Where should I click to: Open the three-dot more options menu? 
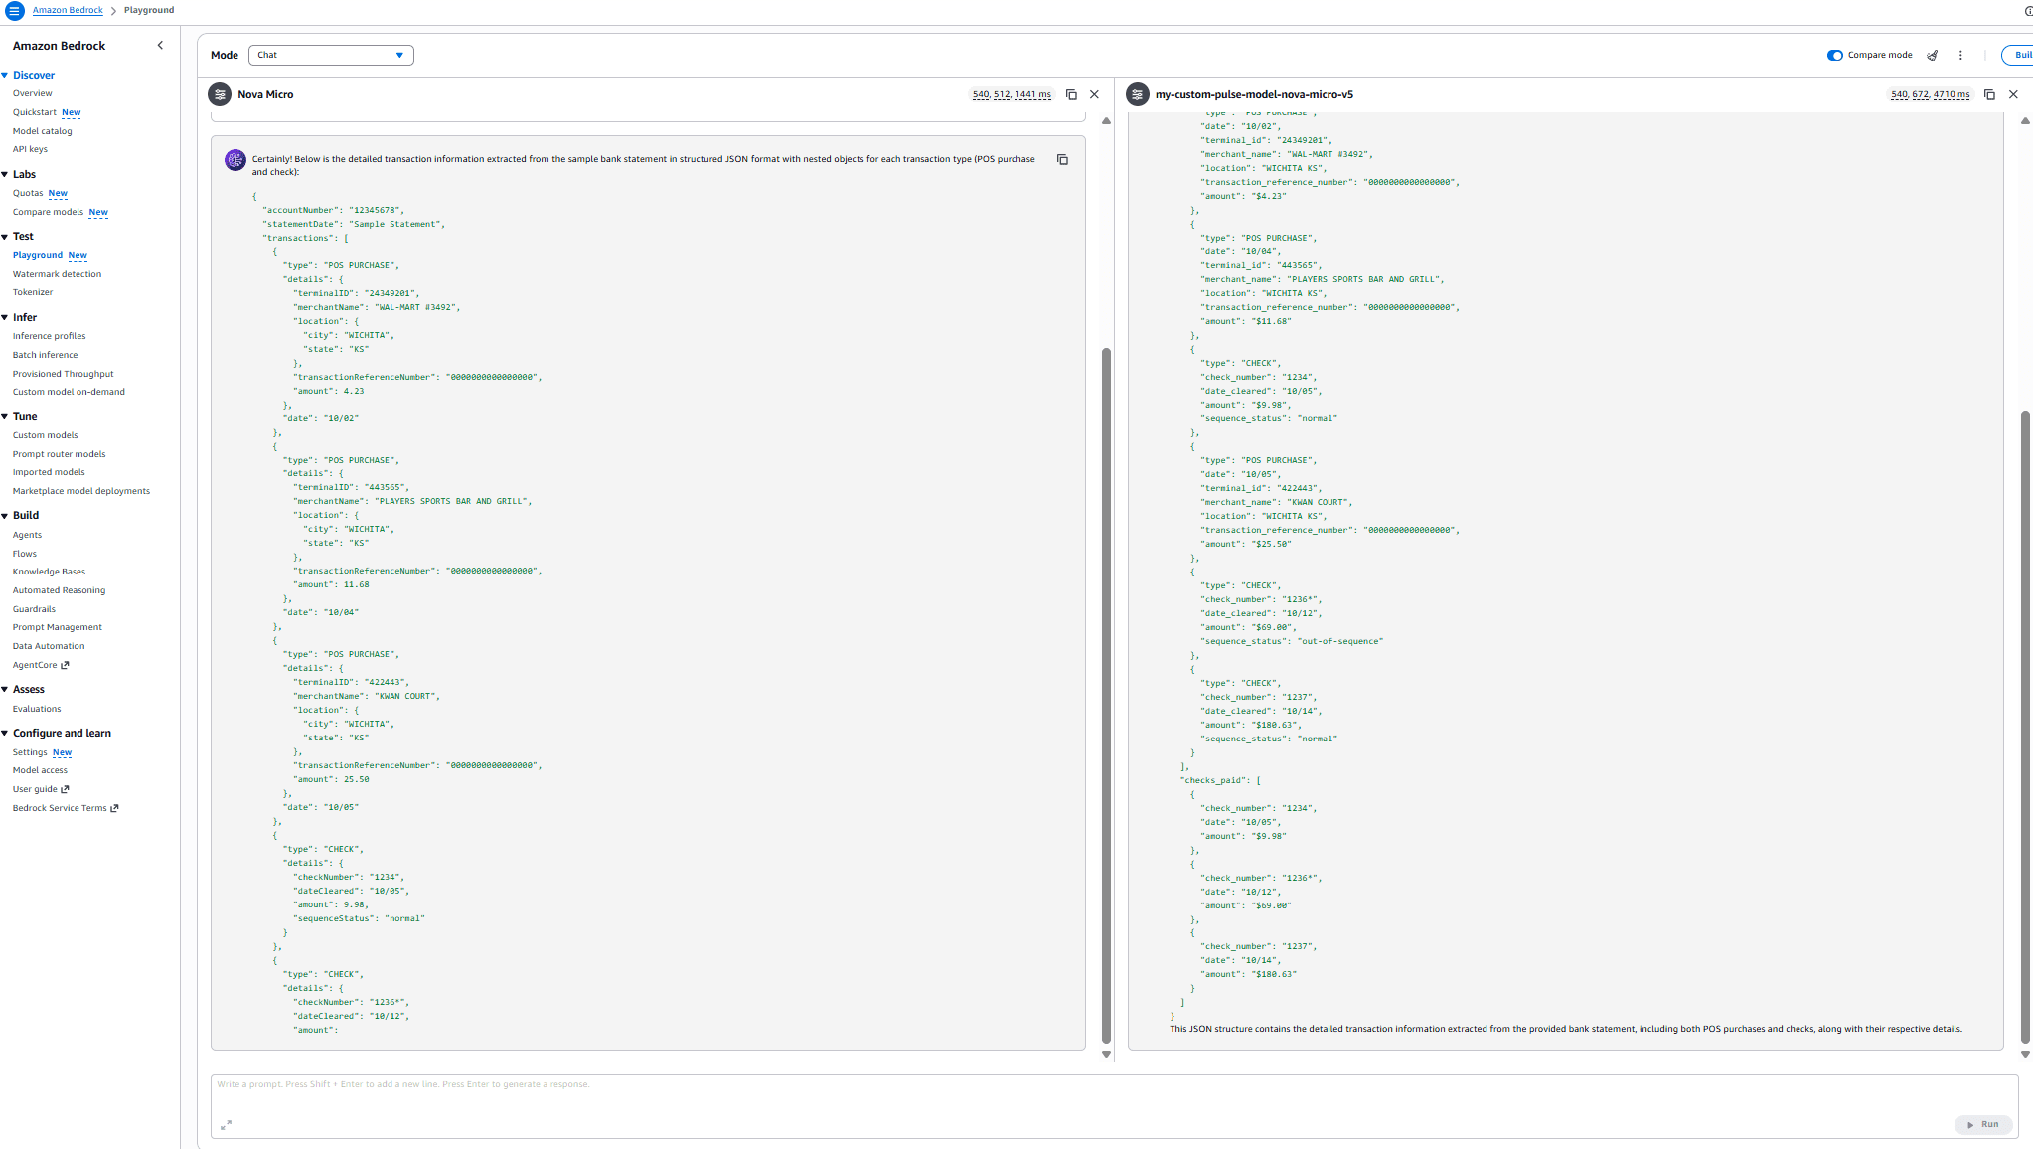(1960, 56)
